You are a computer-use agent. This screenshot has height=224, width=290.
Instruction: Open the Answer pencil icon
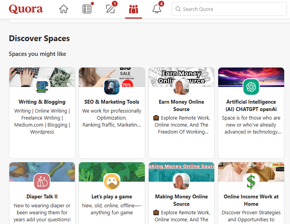[110, 9]
